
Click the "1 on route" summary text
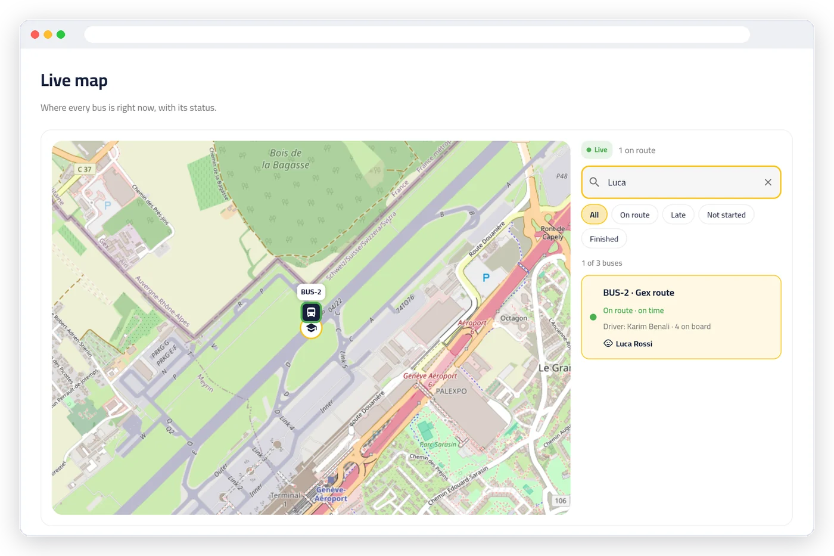[x=637, y=150]
